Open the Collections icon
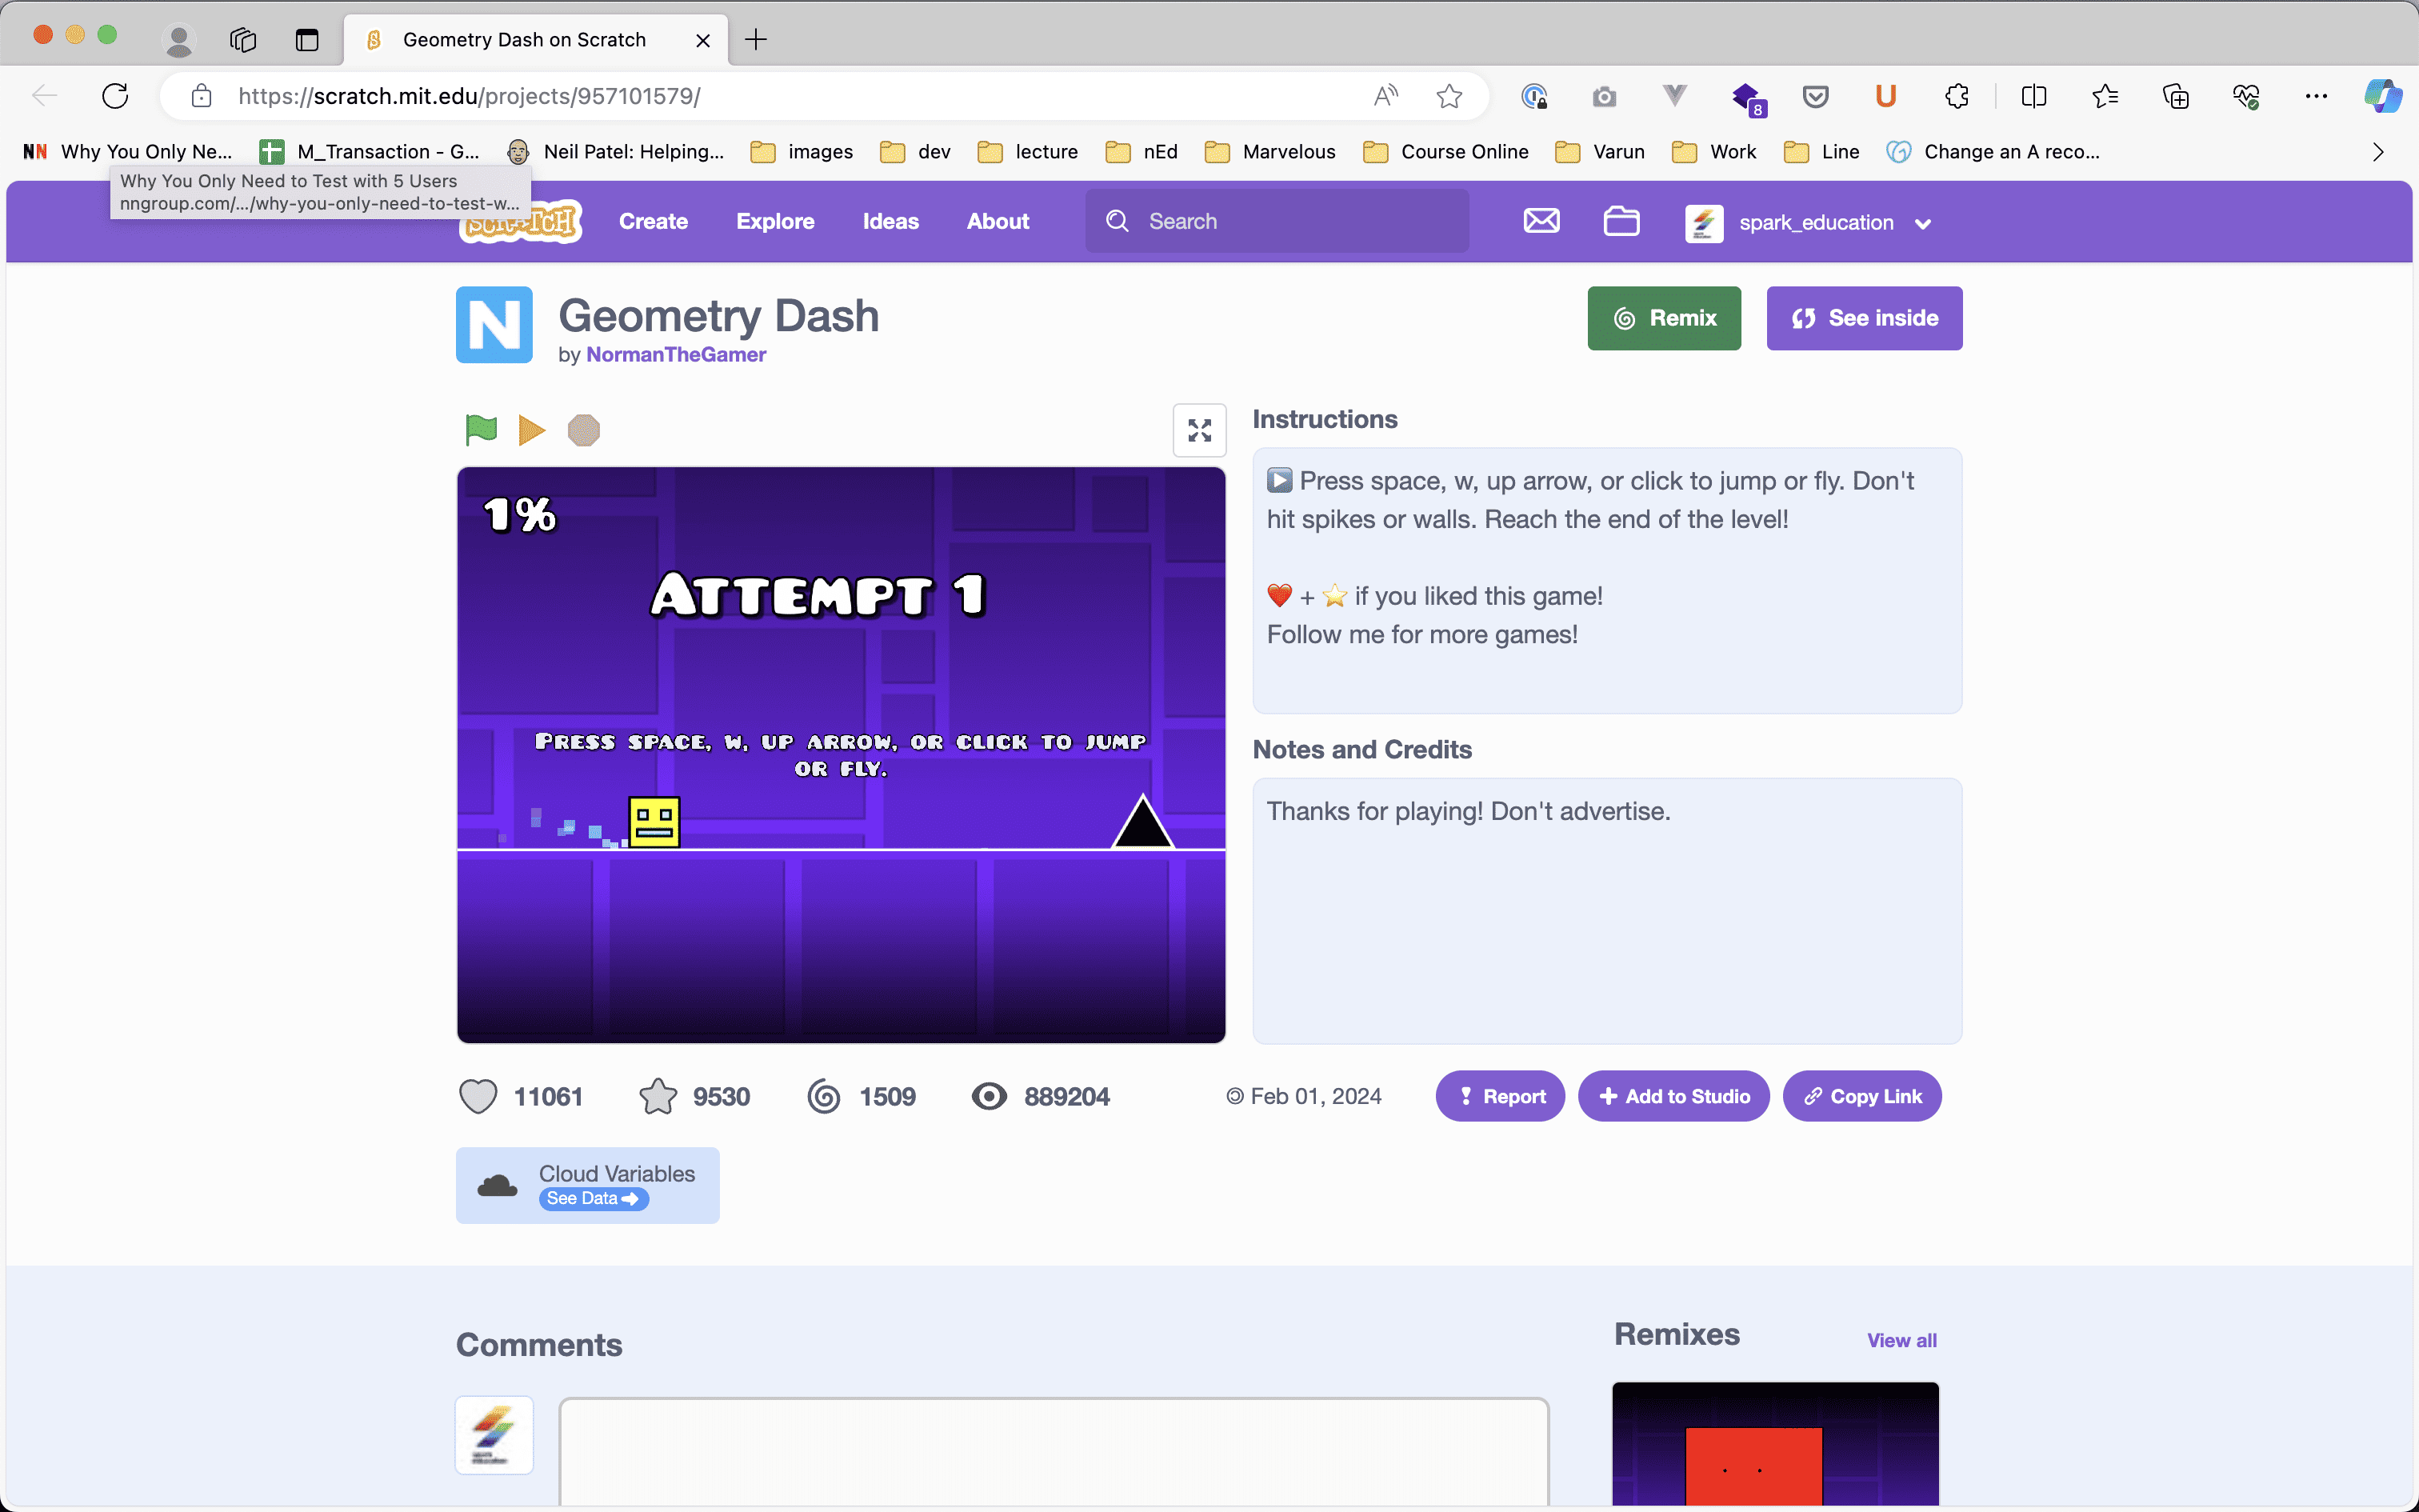The image size is (2419, 1512). coord(2175,96)
